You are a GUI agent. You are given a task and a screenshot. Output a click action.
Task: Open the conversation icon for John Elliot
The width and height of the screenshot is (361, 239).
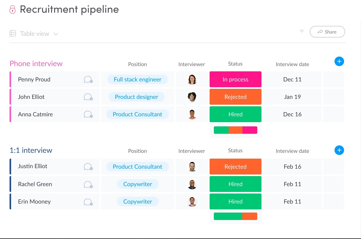(x=88, y=97)
